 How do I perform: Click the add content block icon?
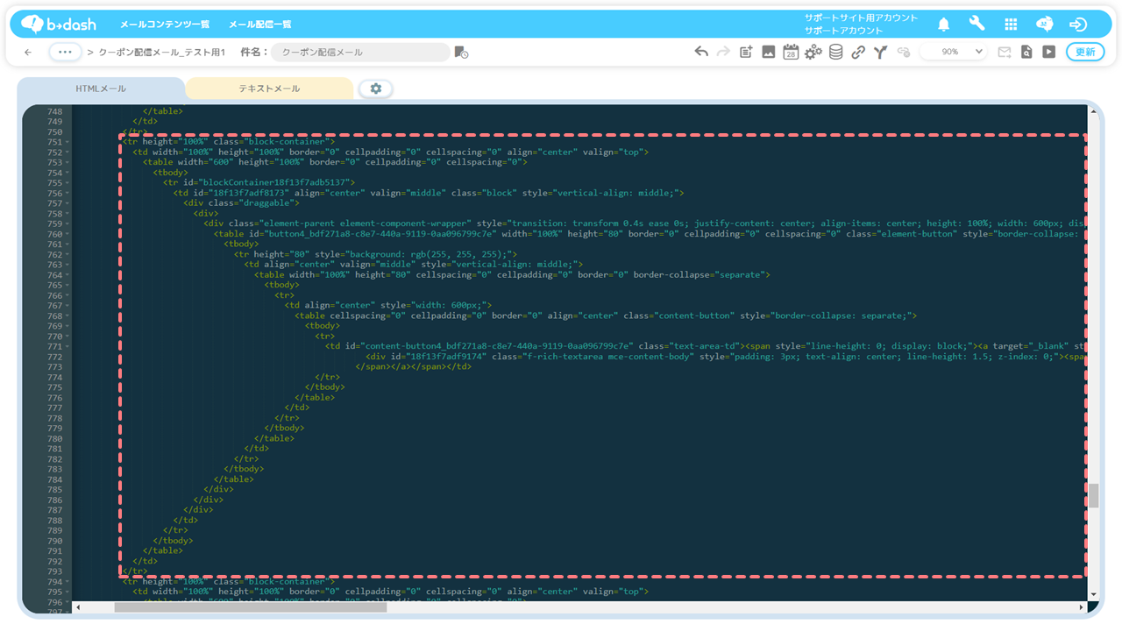coord(746,52)
